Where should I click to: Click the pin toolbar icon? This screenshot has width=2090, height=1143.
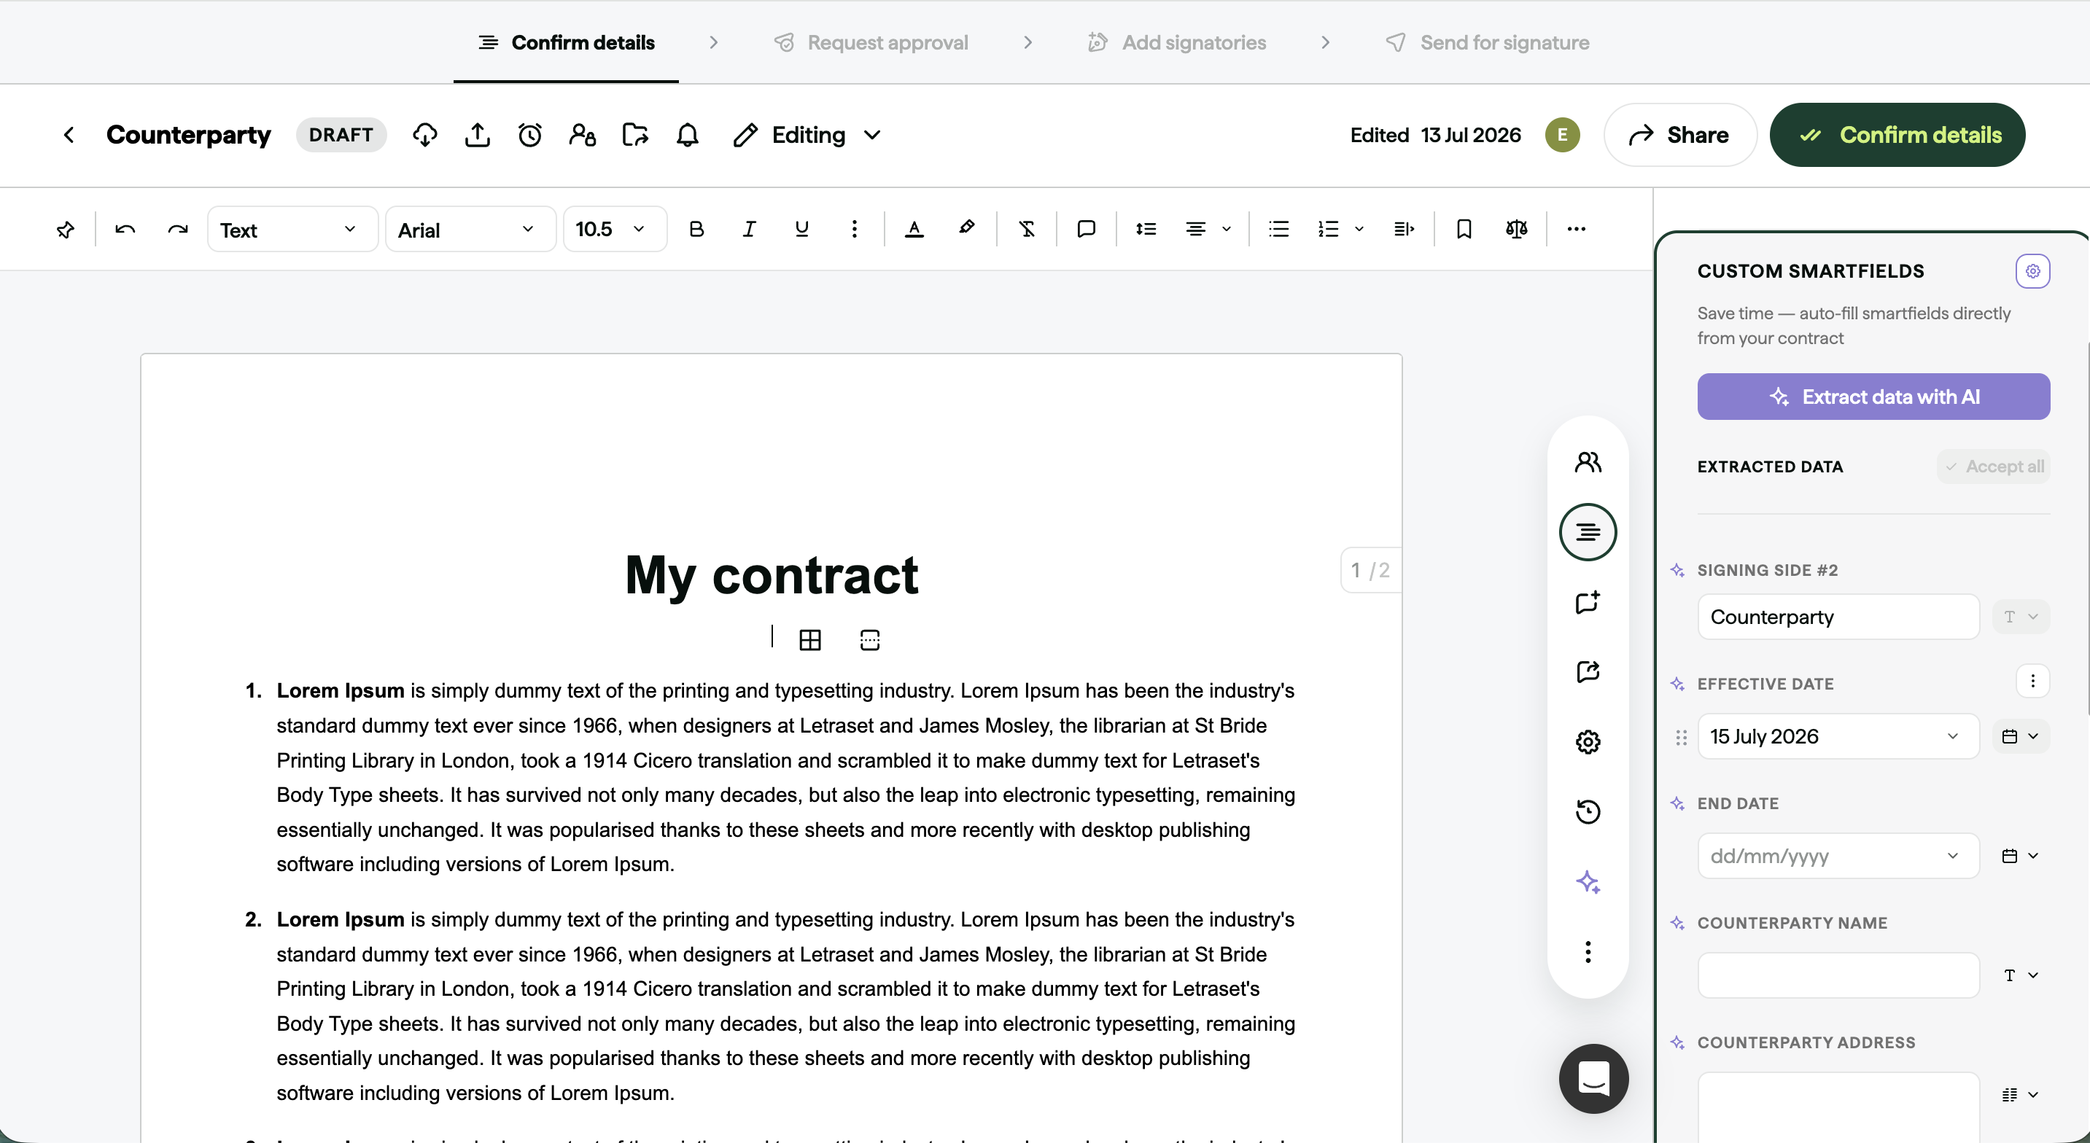click(x=66, y=230)
